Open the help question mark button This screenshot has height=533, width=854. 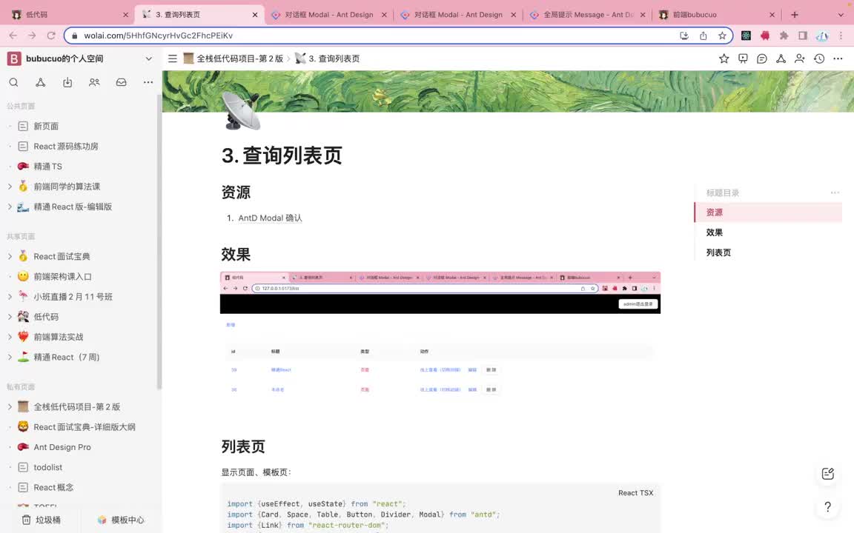click(828, 507)
